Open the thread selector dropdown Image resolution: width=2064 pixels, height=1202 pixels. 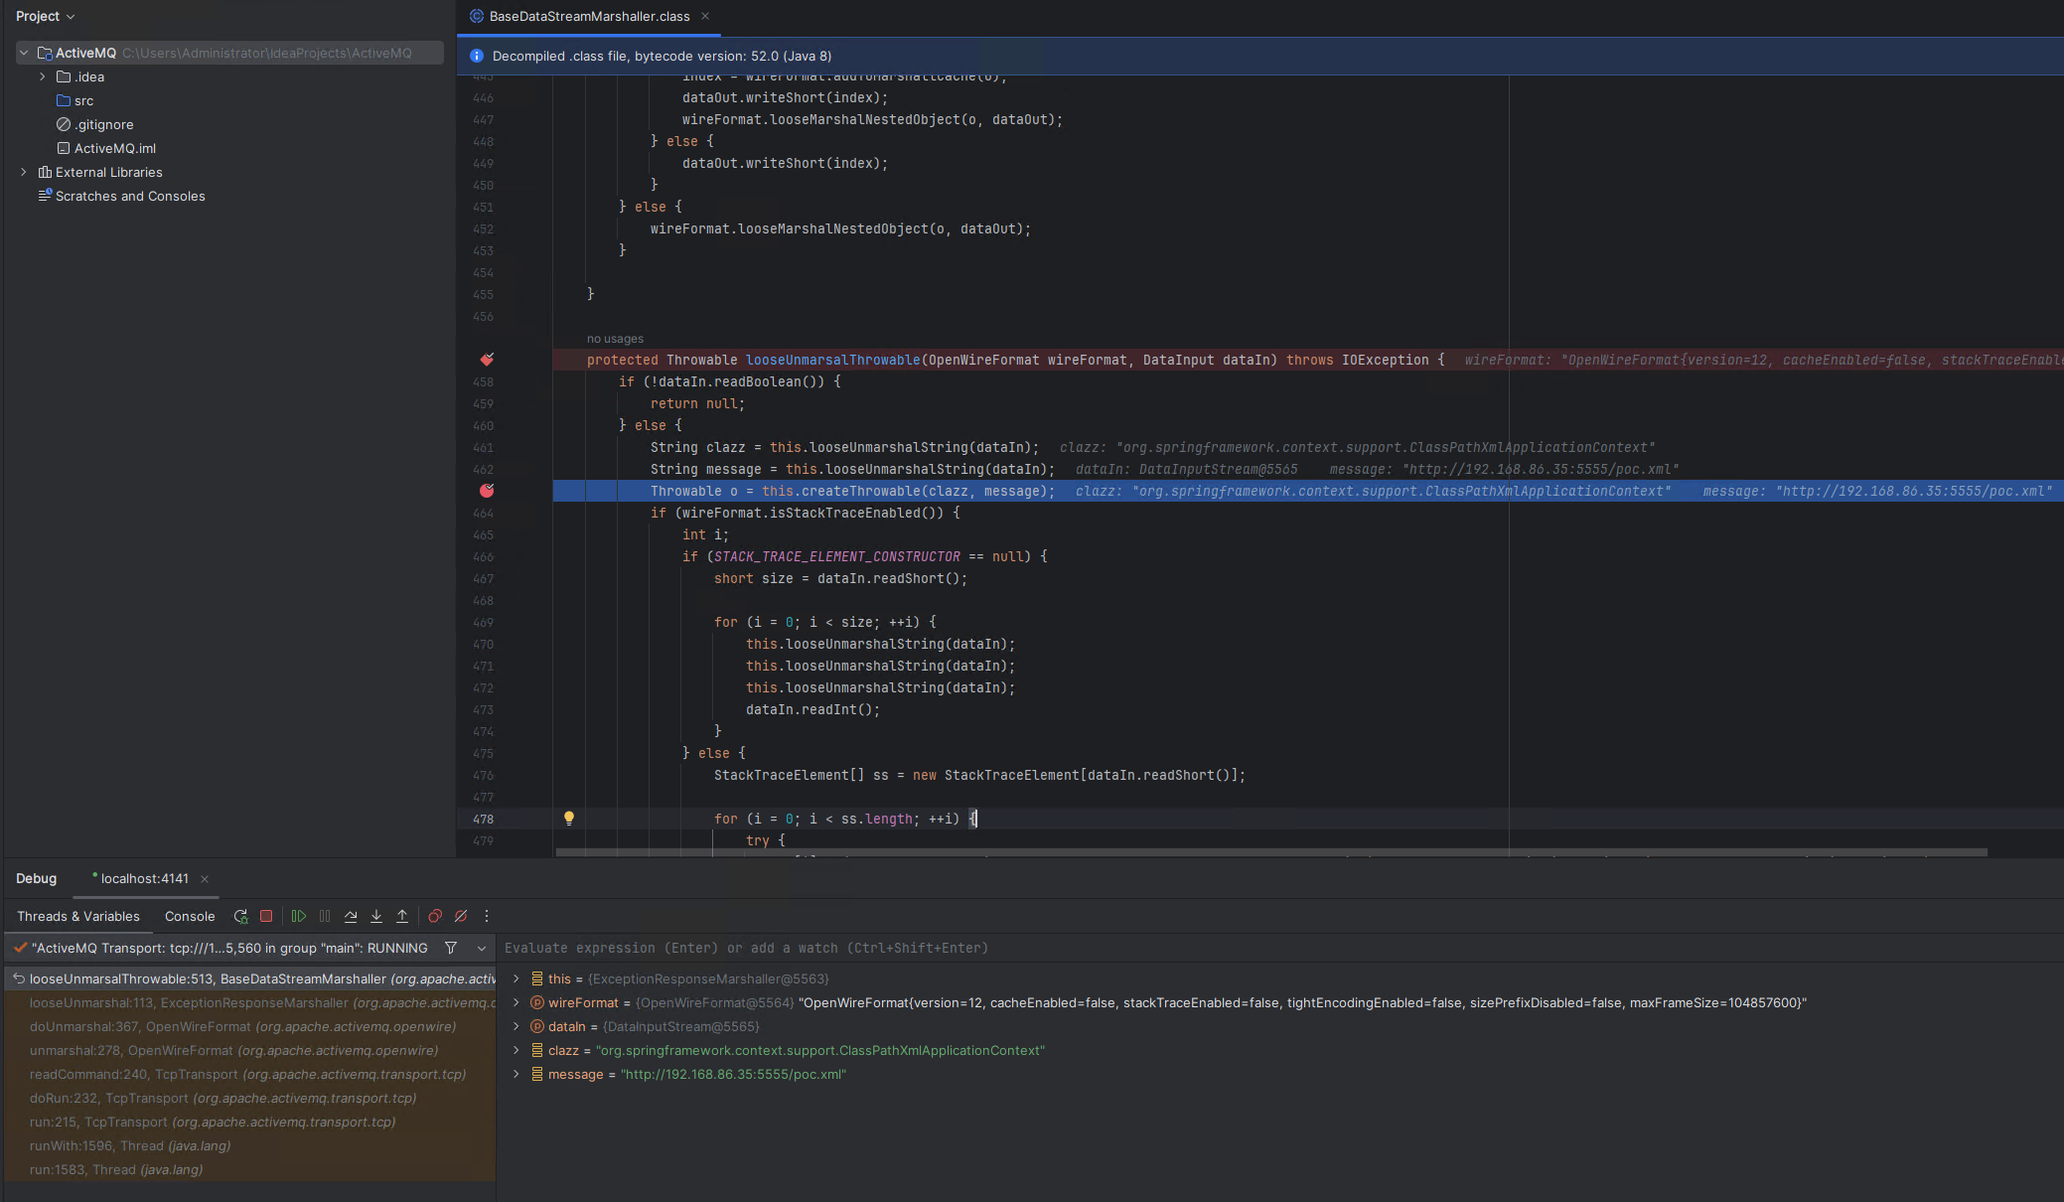[x=482, y=948]
